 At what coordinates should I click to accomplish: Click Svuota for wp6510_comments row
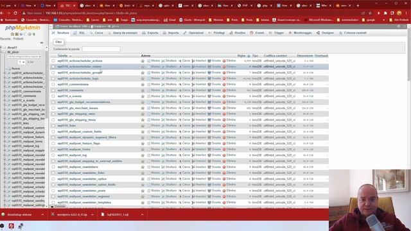(x=214, y=90)
